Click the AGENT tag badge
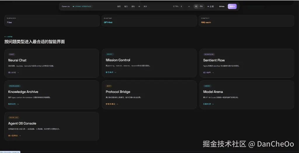Image resolution: width=299 pixels, height=153 pixels. tap(110, 54)
